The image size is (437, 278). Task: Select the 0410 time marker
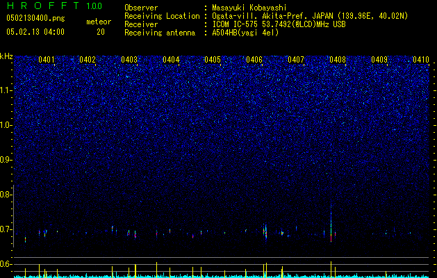(x=421, y=60)
